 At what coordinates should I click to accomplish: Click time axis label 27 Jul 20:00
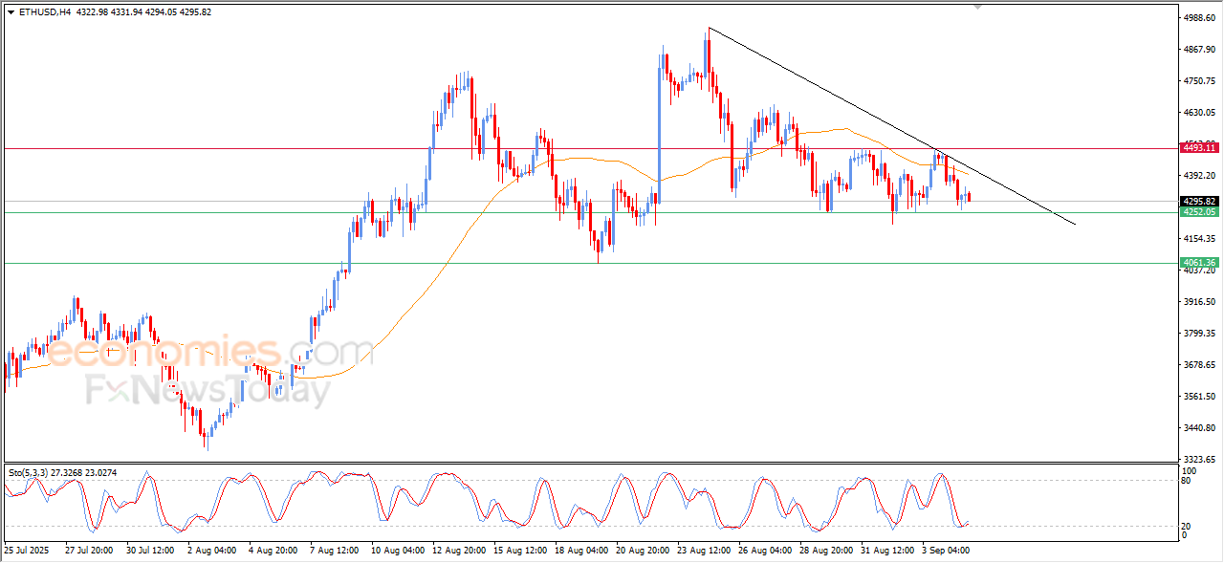89,551
